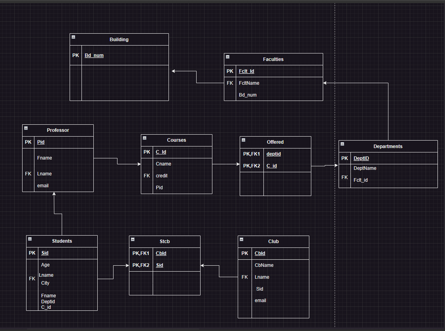Image resolution: width=445 pixels, height=331 pixels.
Task: Select the Sid primary key in Students
Action: (x=45, y=253)
